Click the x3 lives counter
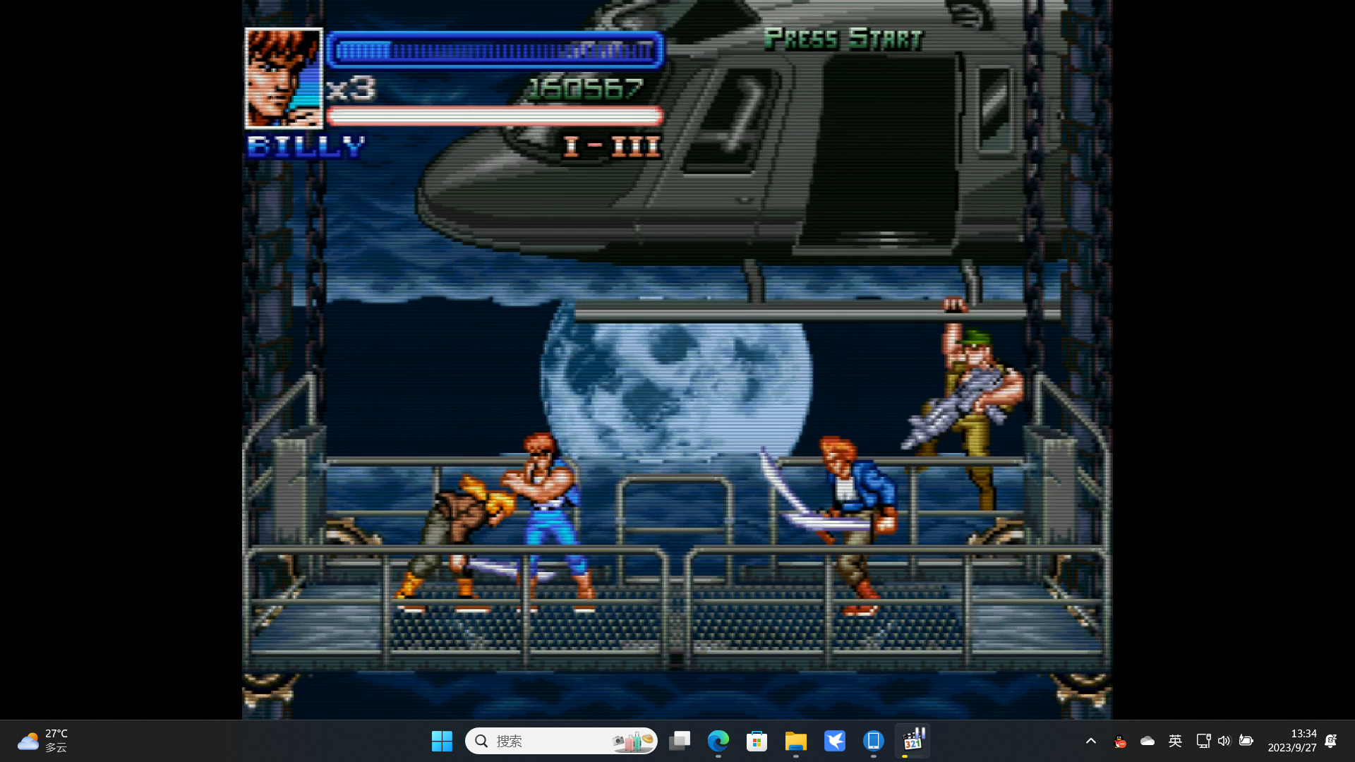 (x=351, y=88)
